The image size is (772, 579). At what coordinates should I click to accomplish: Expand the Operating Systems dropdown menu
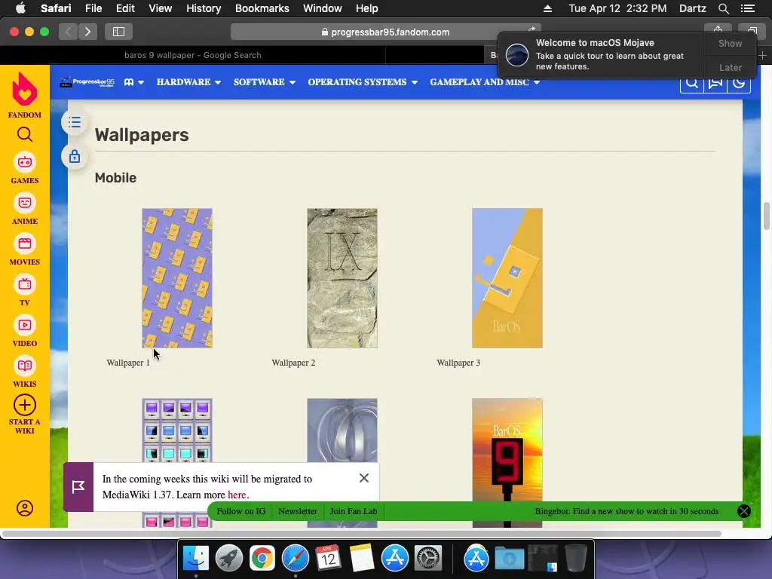(363, 82)
